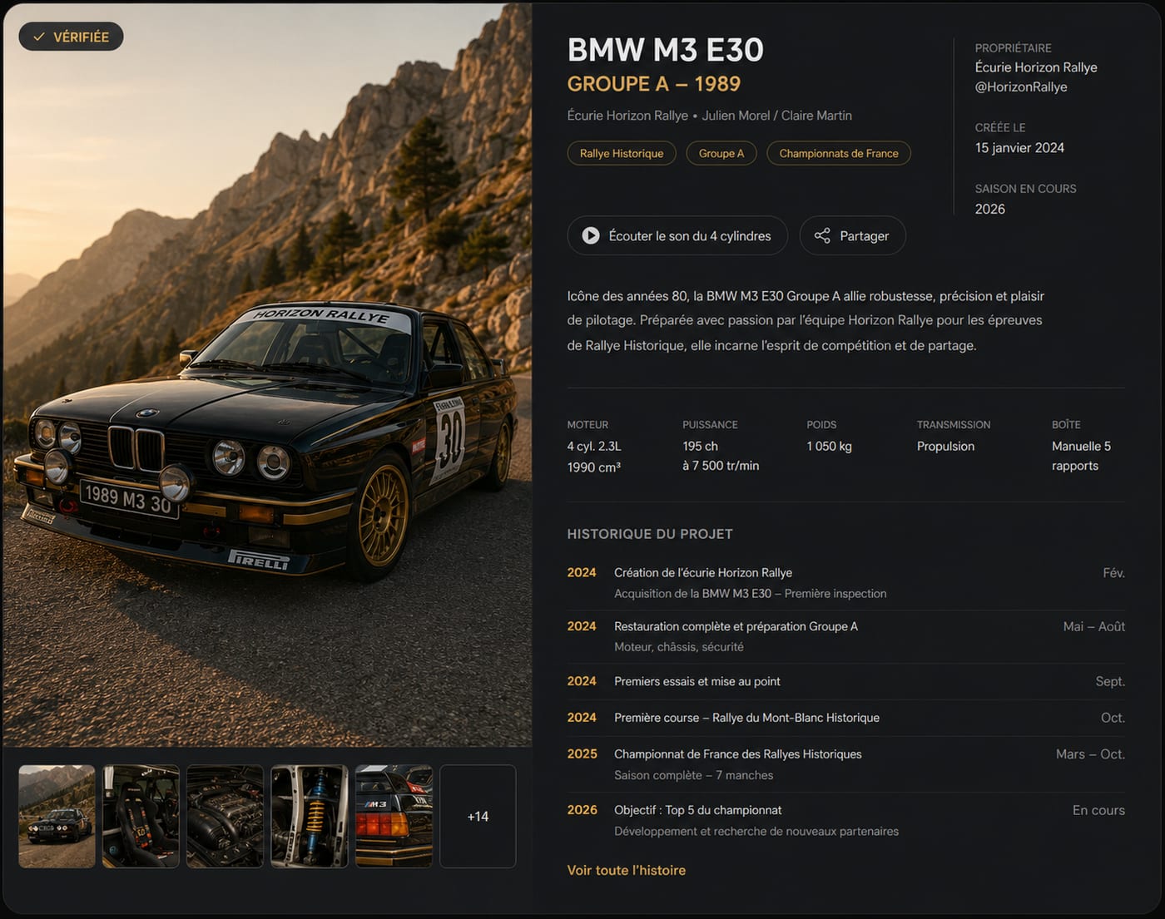
Task: Click the PROPRIÉTAIRE label
Action: (1014, 48)
